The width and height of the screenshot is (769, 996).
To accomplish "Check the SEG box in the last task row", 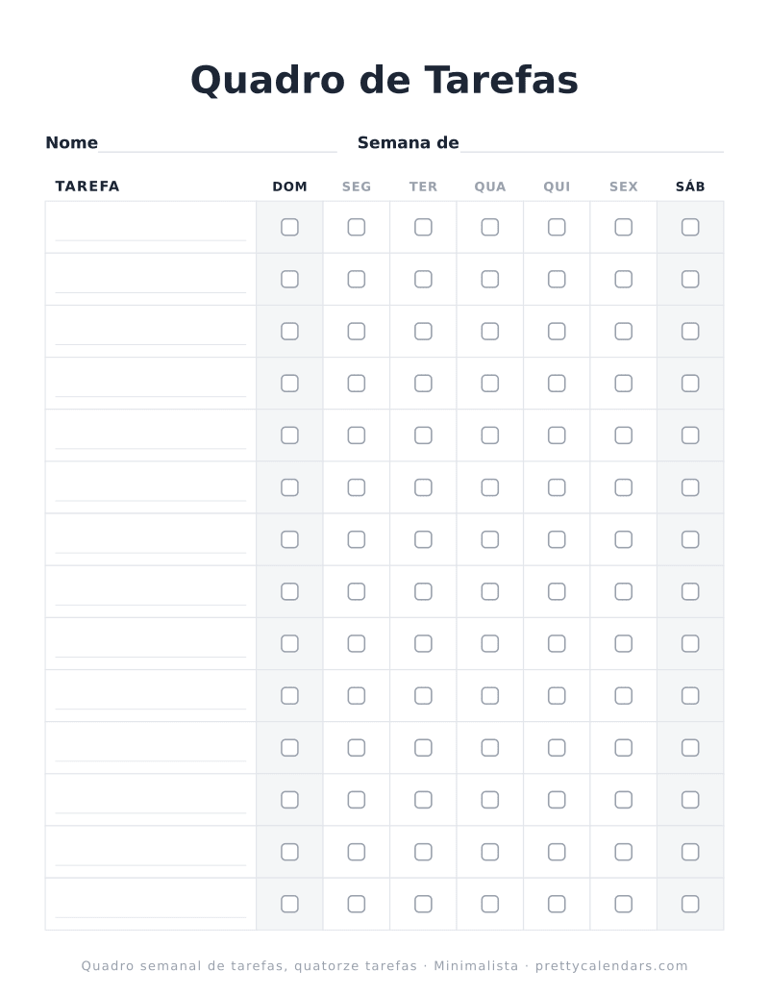I will pos(357,904).
